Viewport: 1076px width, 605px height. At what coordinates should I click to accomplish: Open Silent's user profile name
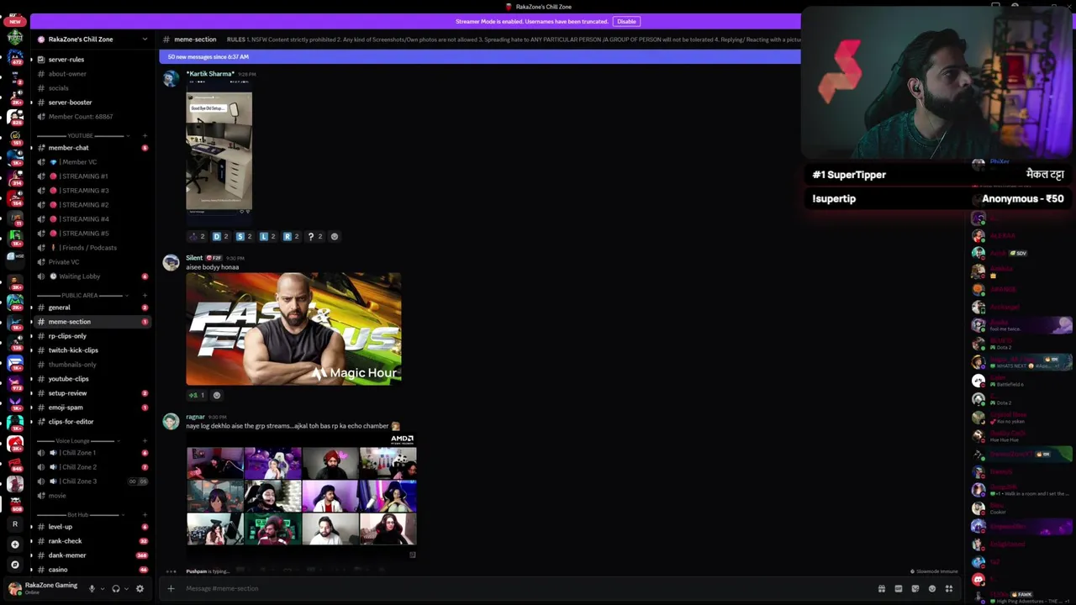click(194, 258)
